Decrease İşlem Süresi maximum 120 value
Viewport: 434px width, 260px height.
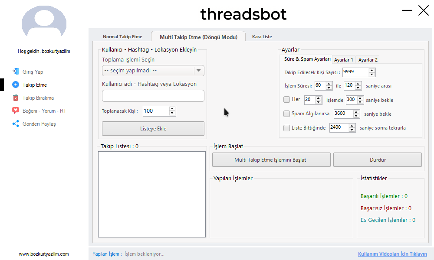[358, 88]
